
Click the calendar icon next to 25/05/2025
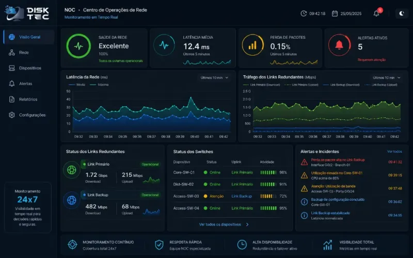pos(335,13)
